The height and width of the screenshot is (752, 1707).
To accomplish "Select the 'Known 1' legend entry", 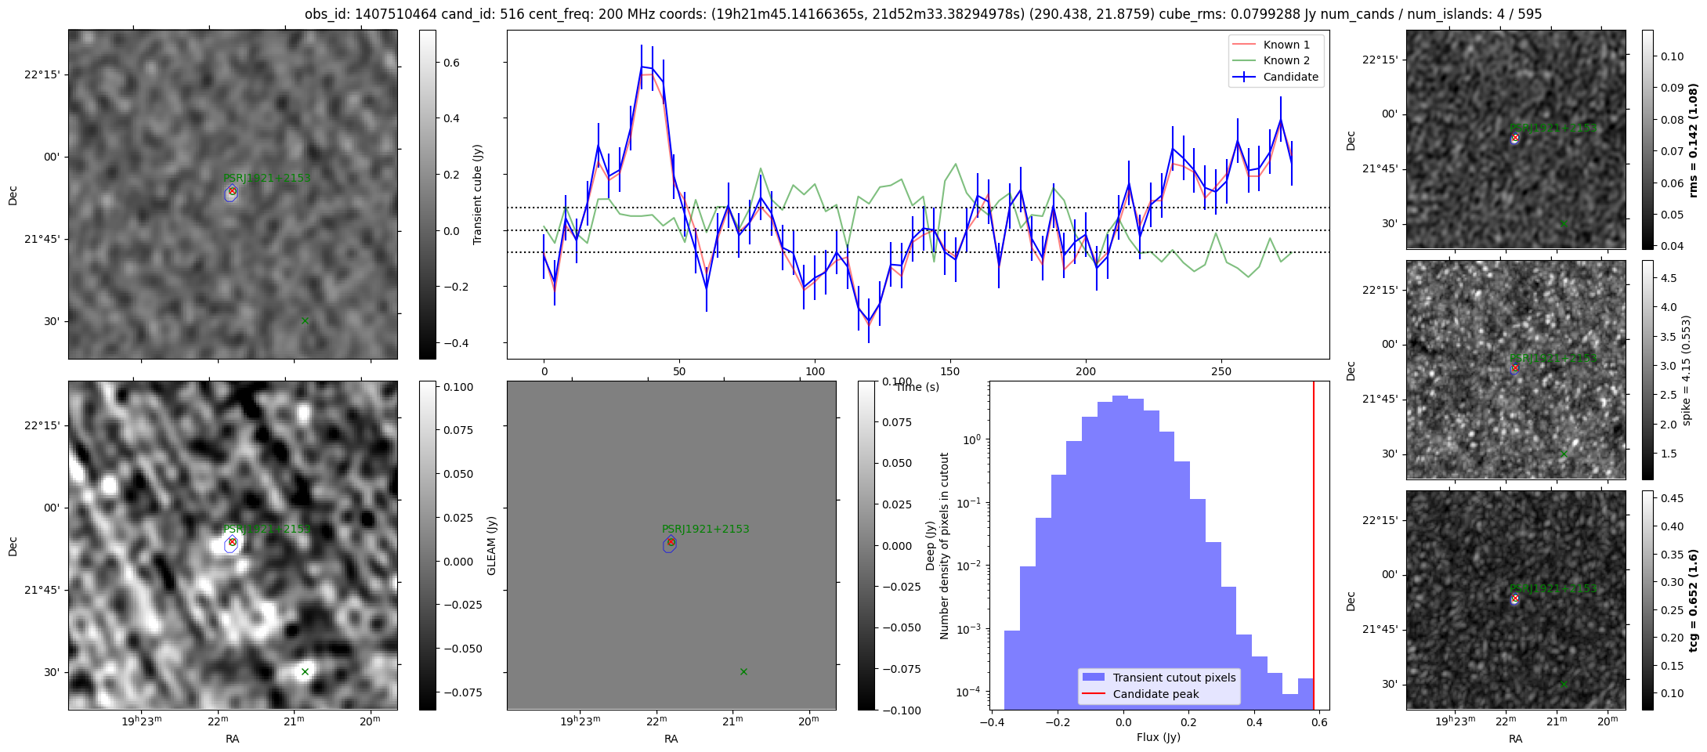I will [x=1286, y=45].
